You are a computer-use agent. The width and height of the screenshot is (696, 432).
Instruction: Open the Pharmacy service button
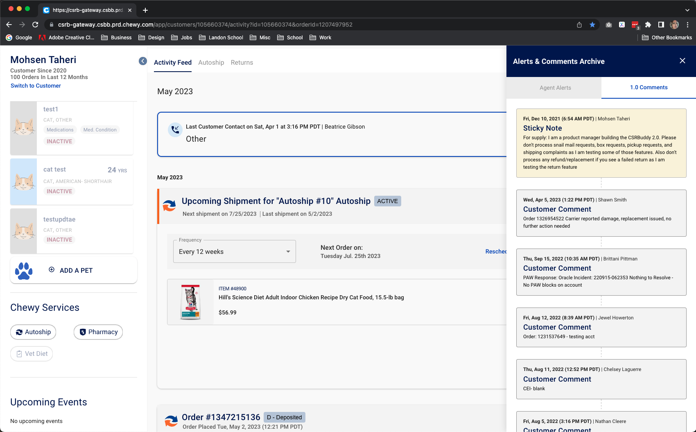click(x=98, y=332)
